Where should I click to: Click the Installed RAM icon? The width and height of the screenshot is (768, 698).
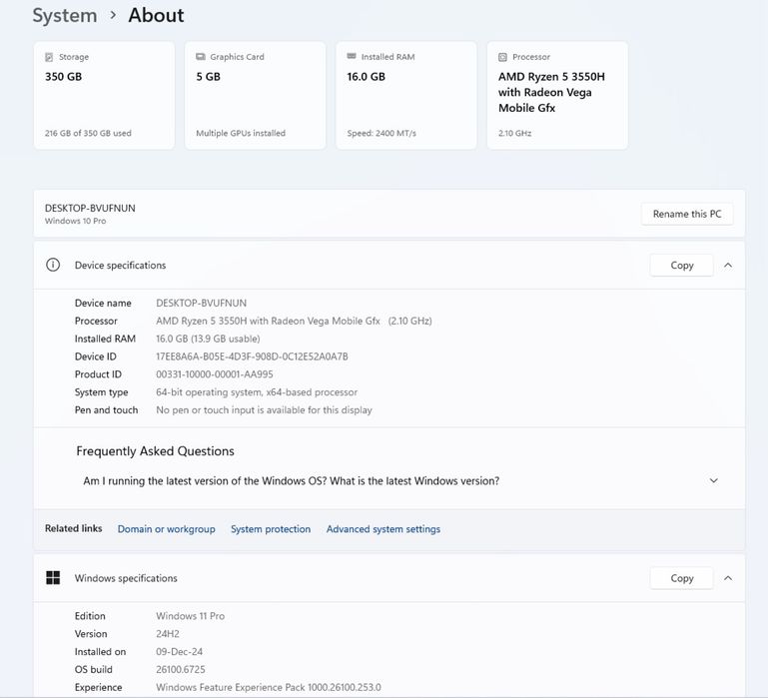[x=352, y=57]
